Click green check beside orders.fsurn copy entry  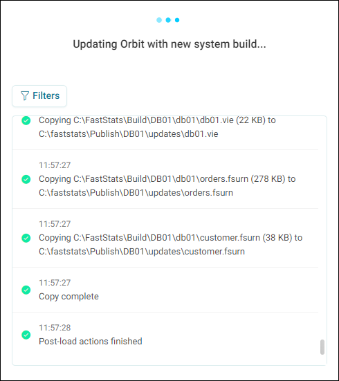point(26,179)
